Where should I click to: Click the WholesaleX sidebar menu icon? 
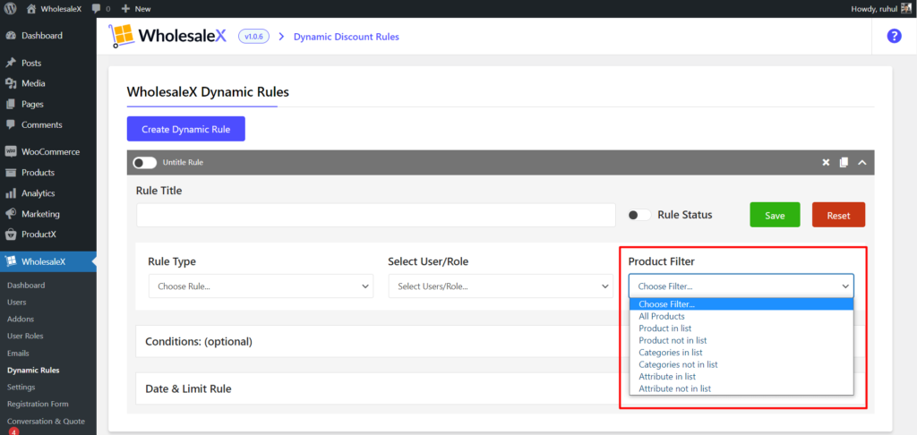[11, 261]
